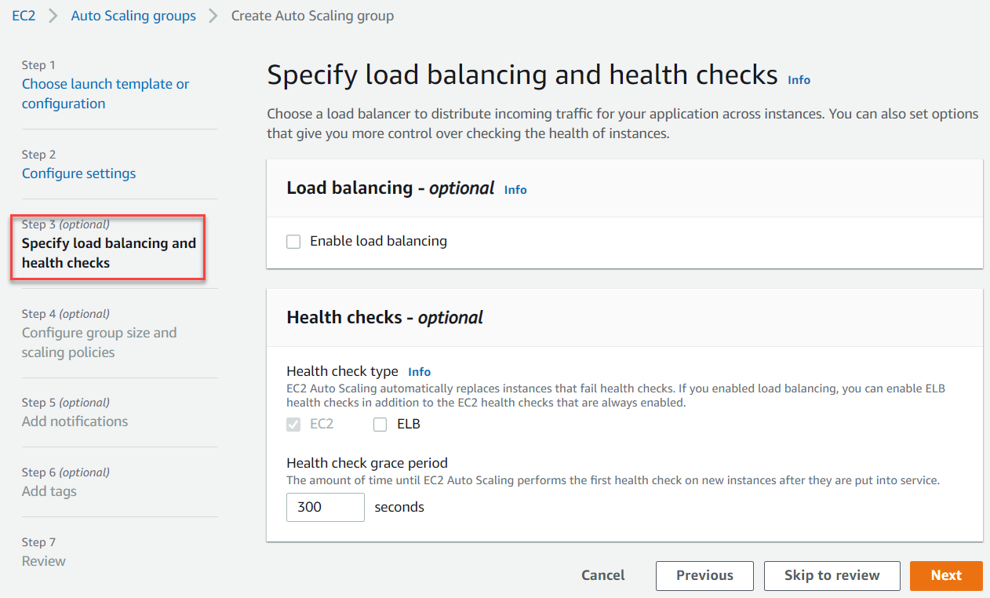Open Info link next to page title
Screen dimensions: 990x598
tap(799, 80)
